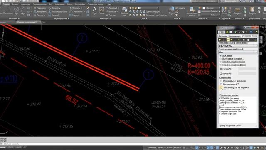Image resolution: width=266 pixels, height=150 pixels.
Task: Click the До точки № input field
Action: click(x=247, y=73)
